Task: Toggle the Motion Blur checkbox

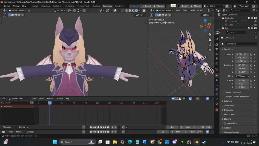Action: pos(225,123)
